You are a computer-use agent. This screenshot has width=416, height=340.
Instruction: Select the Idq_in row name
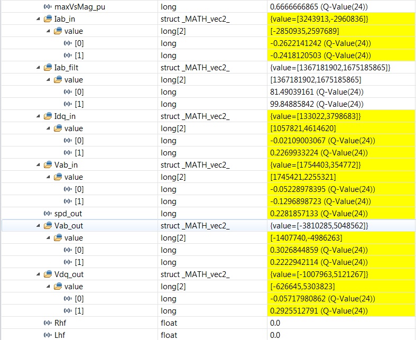point(65,116)
